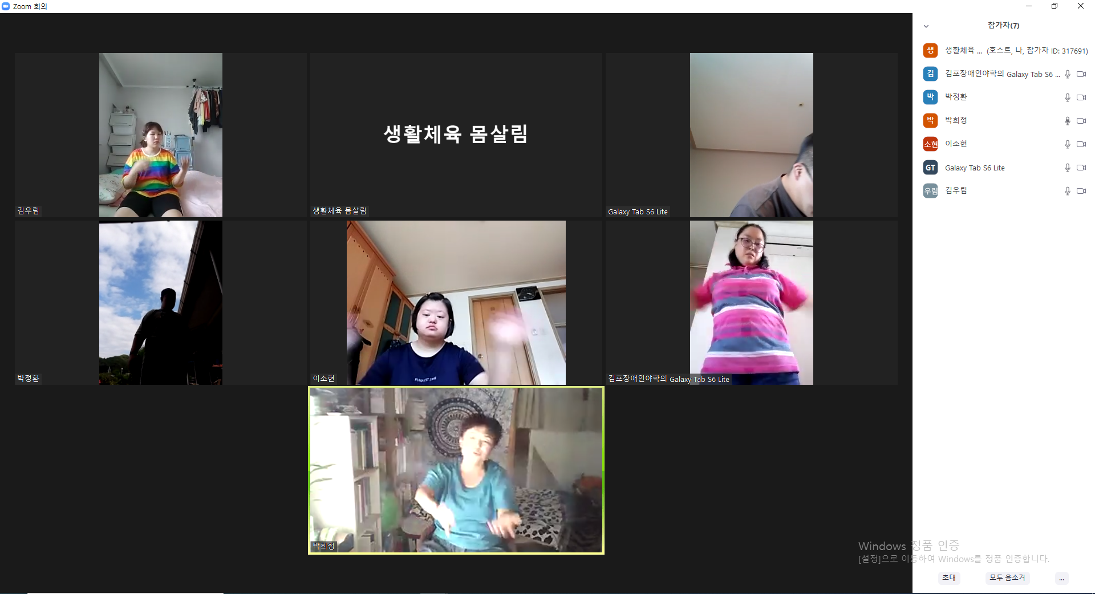Image resolution: width=1095 pixels, height=594 pixels.
Task: Select highlighted 박희정 speaker video tile
Action: (x=456, y=470)
